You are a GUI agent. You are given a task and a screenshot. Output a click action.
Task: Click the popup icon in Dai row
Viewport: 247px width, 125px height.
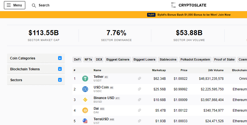pyautogui.click(x=139, y=110)
